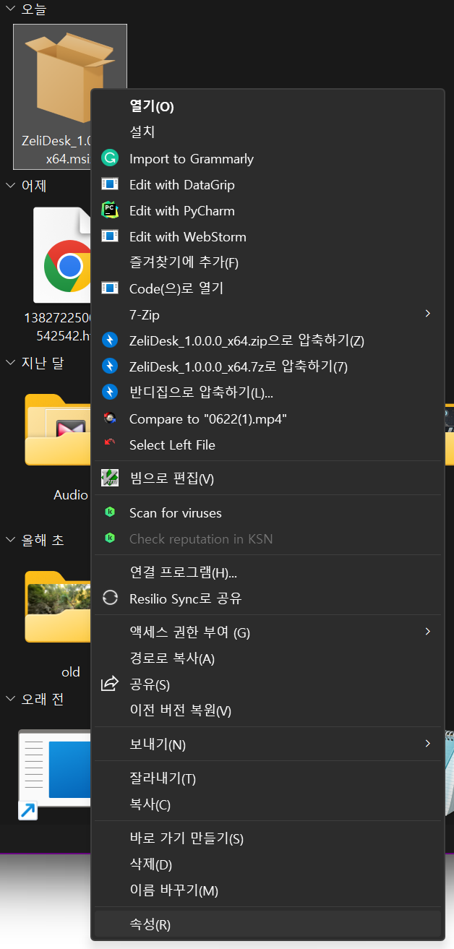Choose 설치 to install the package
Screen dimensions: 454x949
pyautogui.click(x=267, y=132)
